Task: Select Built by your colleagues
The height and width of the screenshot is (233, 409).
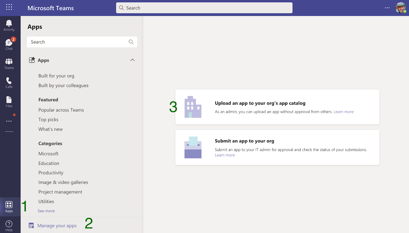Action: point(63,86)
